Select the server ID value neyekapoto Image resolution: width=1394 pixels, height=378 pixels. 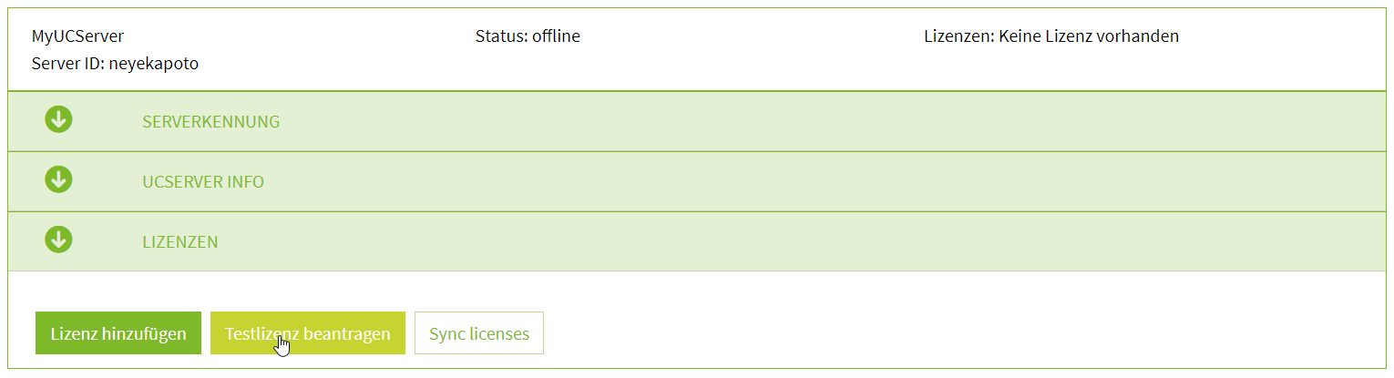pyautogui.click(x=153, y=64)
